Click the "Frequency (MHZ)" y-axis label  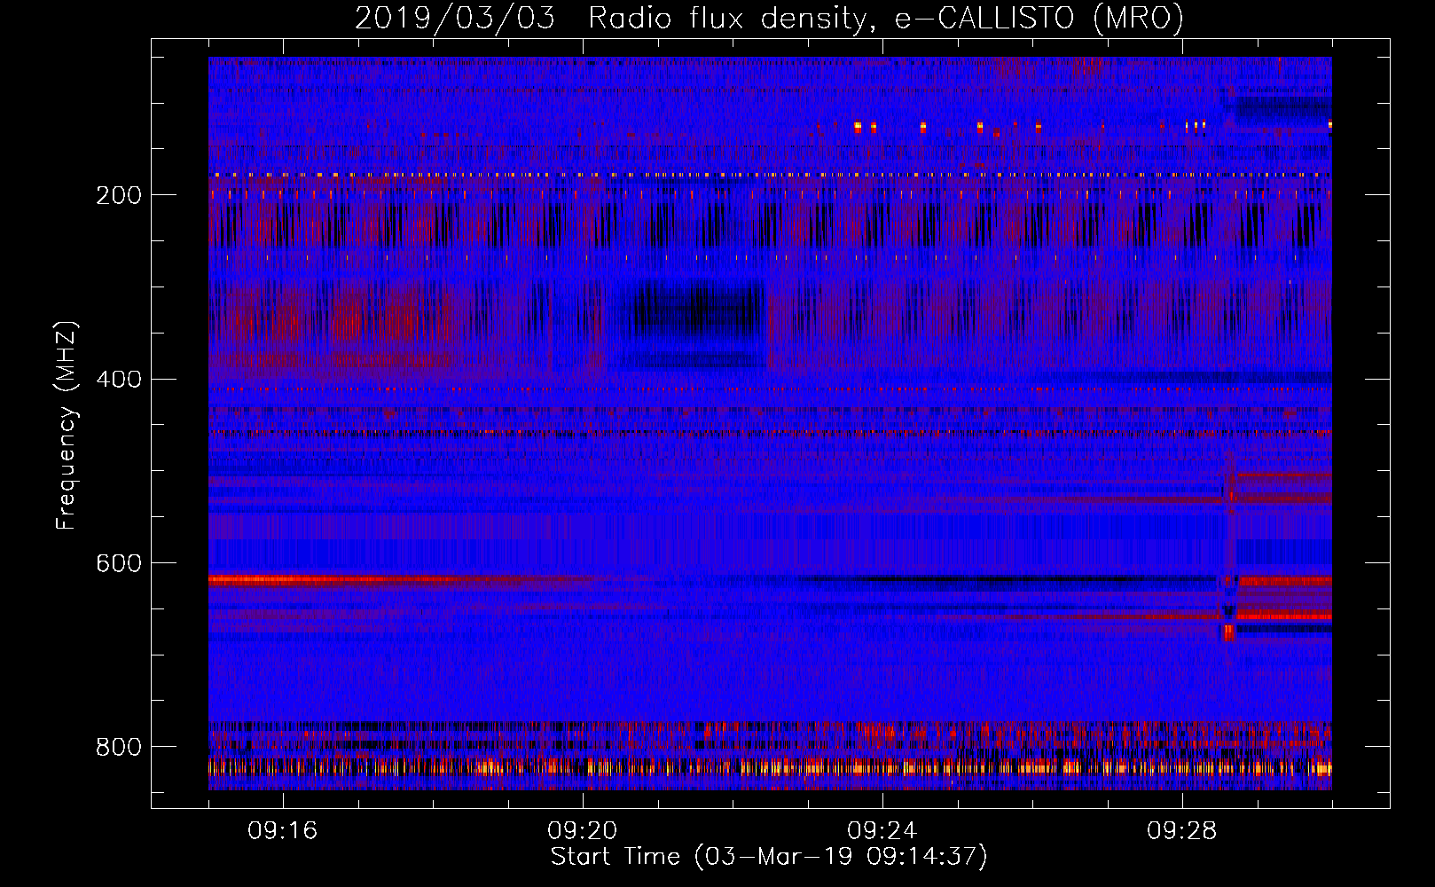[67, 425]
